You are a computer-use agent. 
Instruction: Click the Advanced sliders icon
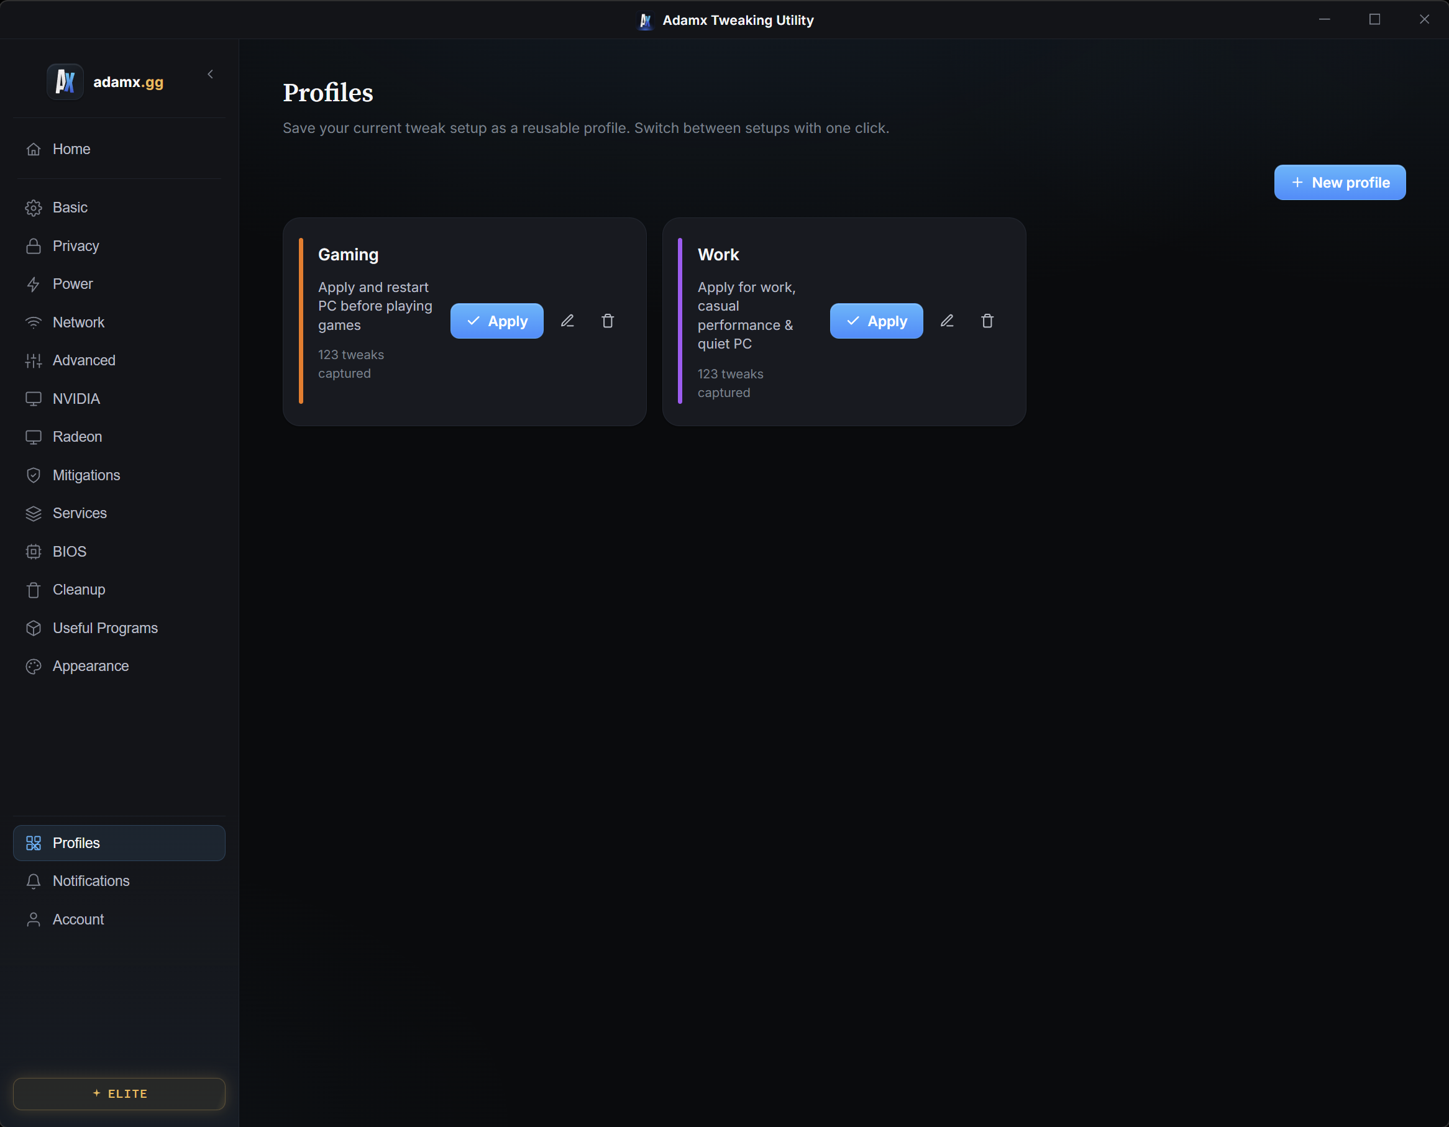point(33,360)
